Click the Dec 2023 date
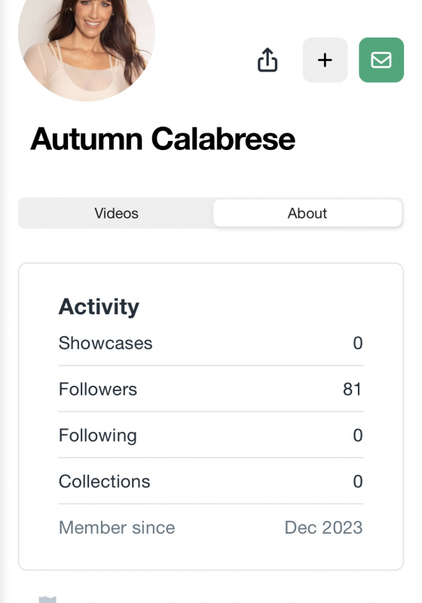 tap(323, 528)
